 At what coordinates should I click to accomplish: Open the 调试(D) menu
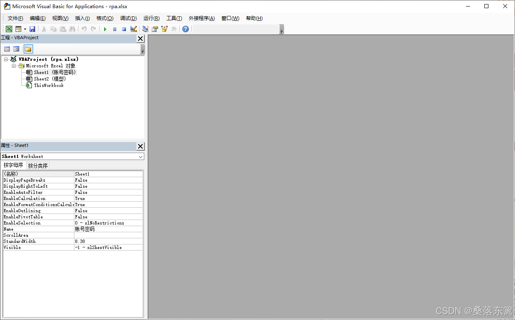(x=128, y=18)
